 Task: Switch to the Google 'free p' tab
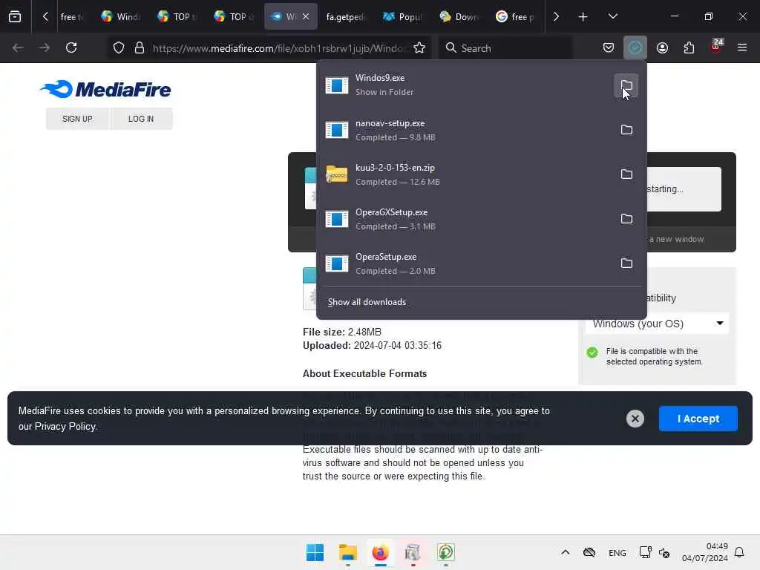coord(515,17)
